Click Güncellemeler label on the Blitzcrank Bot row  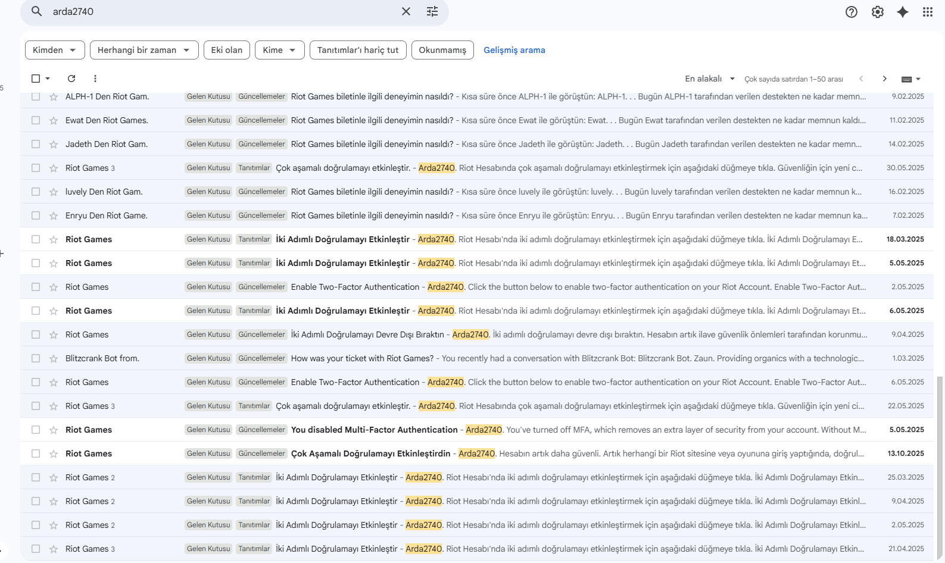click(x=262, y=358)
